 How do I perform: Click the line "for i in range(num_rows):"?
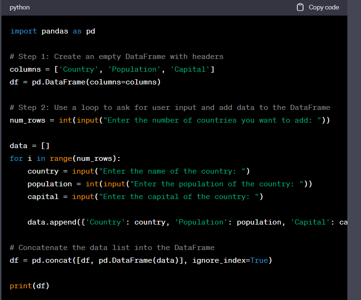click(65, 158)
